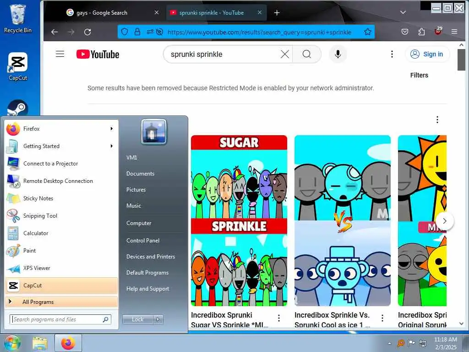Open options for Incredibox Sprinkle Vs. Sprunki video
469x352 pixels.
pyautogui.click(x=382, y=318)
